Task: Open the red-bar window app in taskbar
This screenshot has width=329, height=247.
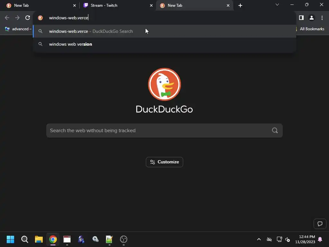Action: (x=67, y=239)
